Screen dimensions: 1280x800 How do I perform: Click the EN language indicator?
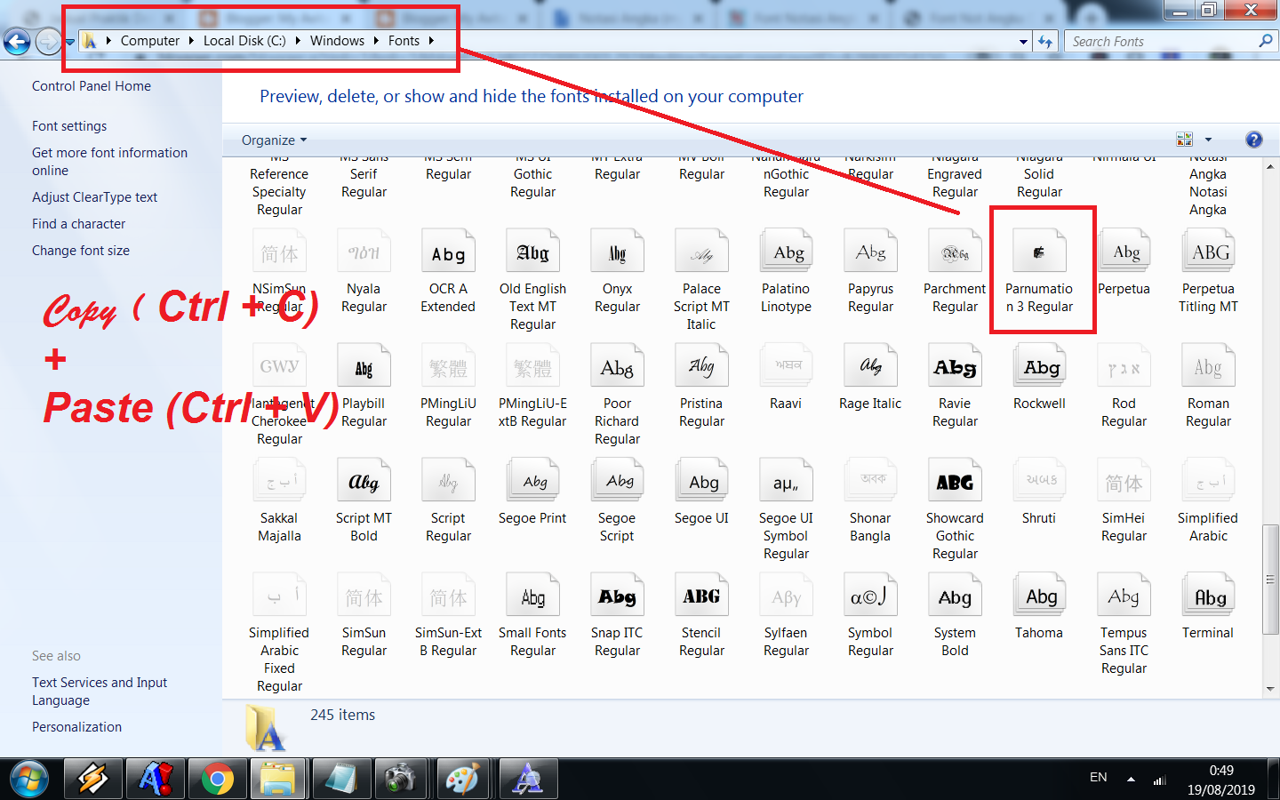coord(1099,777)
